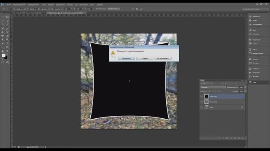Select the Horizontal Type tool
Image resolution: width=270 pixels, height=151 pixels.
7,44
